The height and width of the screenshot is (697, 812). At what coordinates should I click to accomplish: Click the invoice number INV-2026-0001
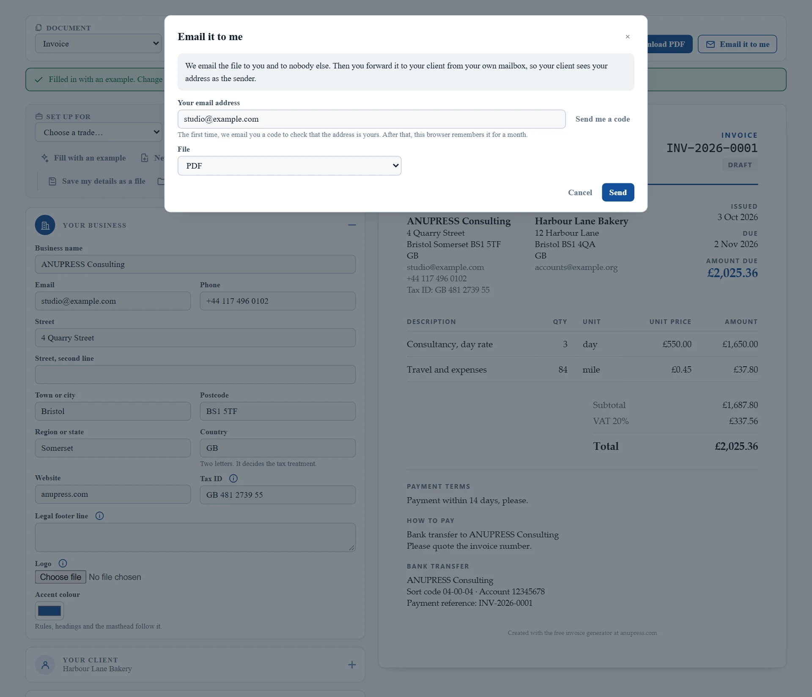pos(712,148)
